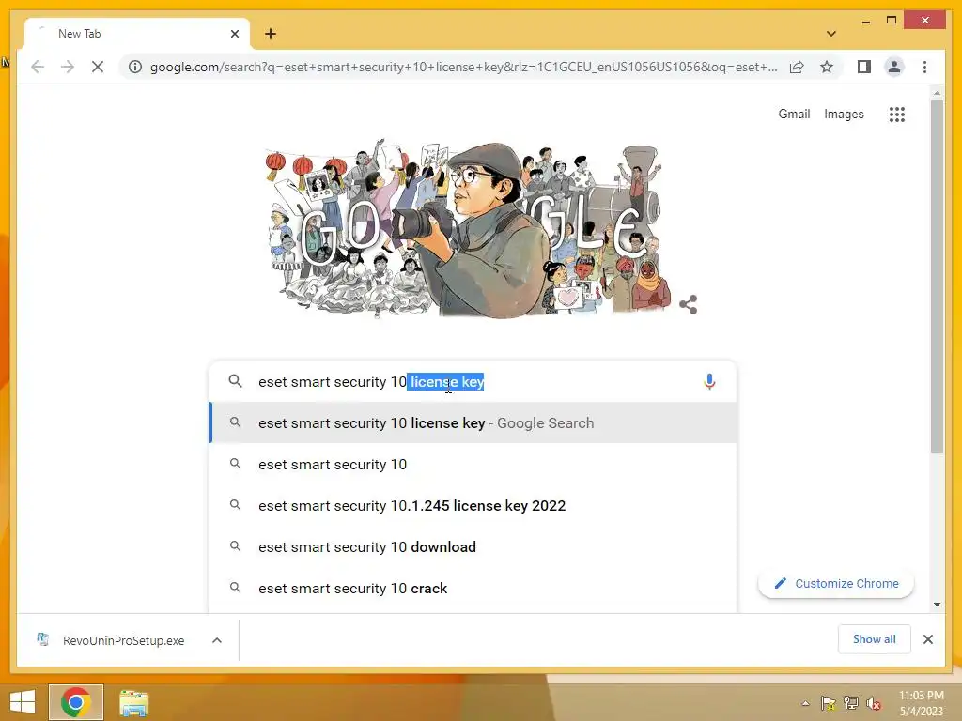This screenshot has width=962, height=721.
Task: Open a new tab with plus button
Action: coord(271,34)
